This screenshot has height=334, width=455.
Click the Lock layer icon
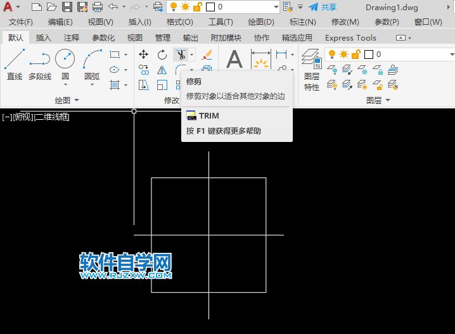pos(378,70)
